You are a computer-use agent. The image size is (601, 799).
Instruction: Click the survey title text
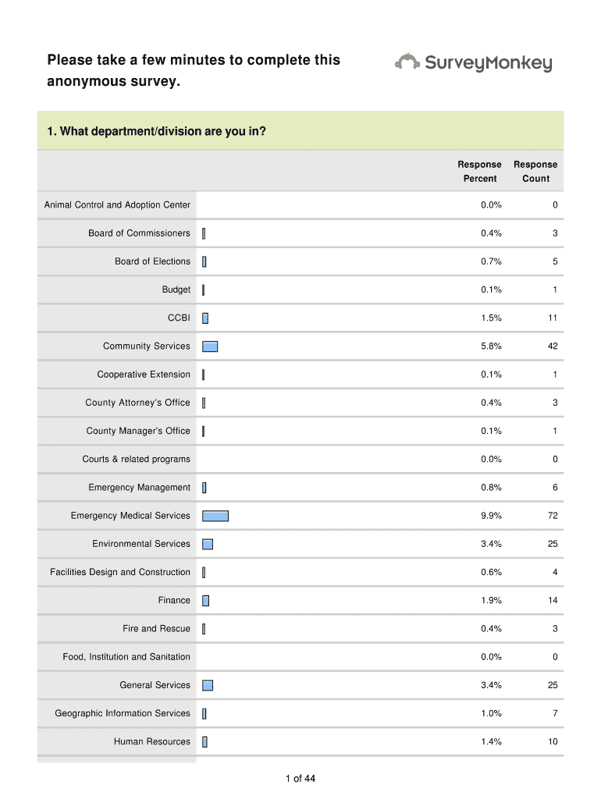[x=194, y=71]
